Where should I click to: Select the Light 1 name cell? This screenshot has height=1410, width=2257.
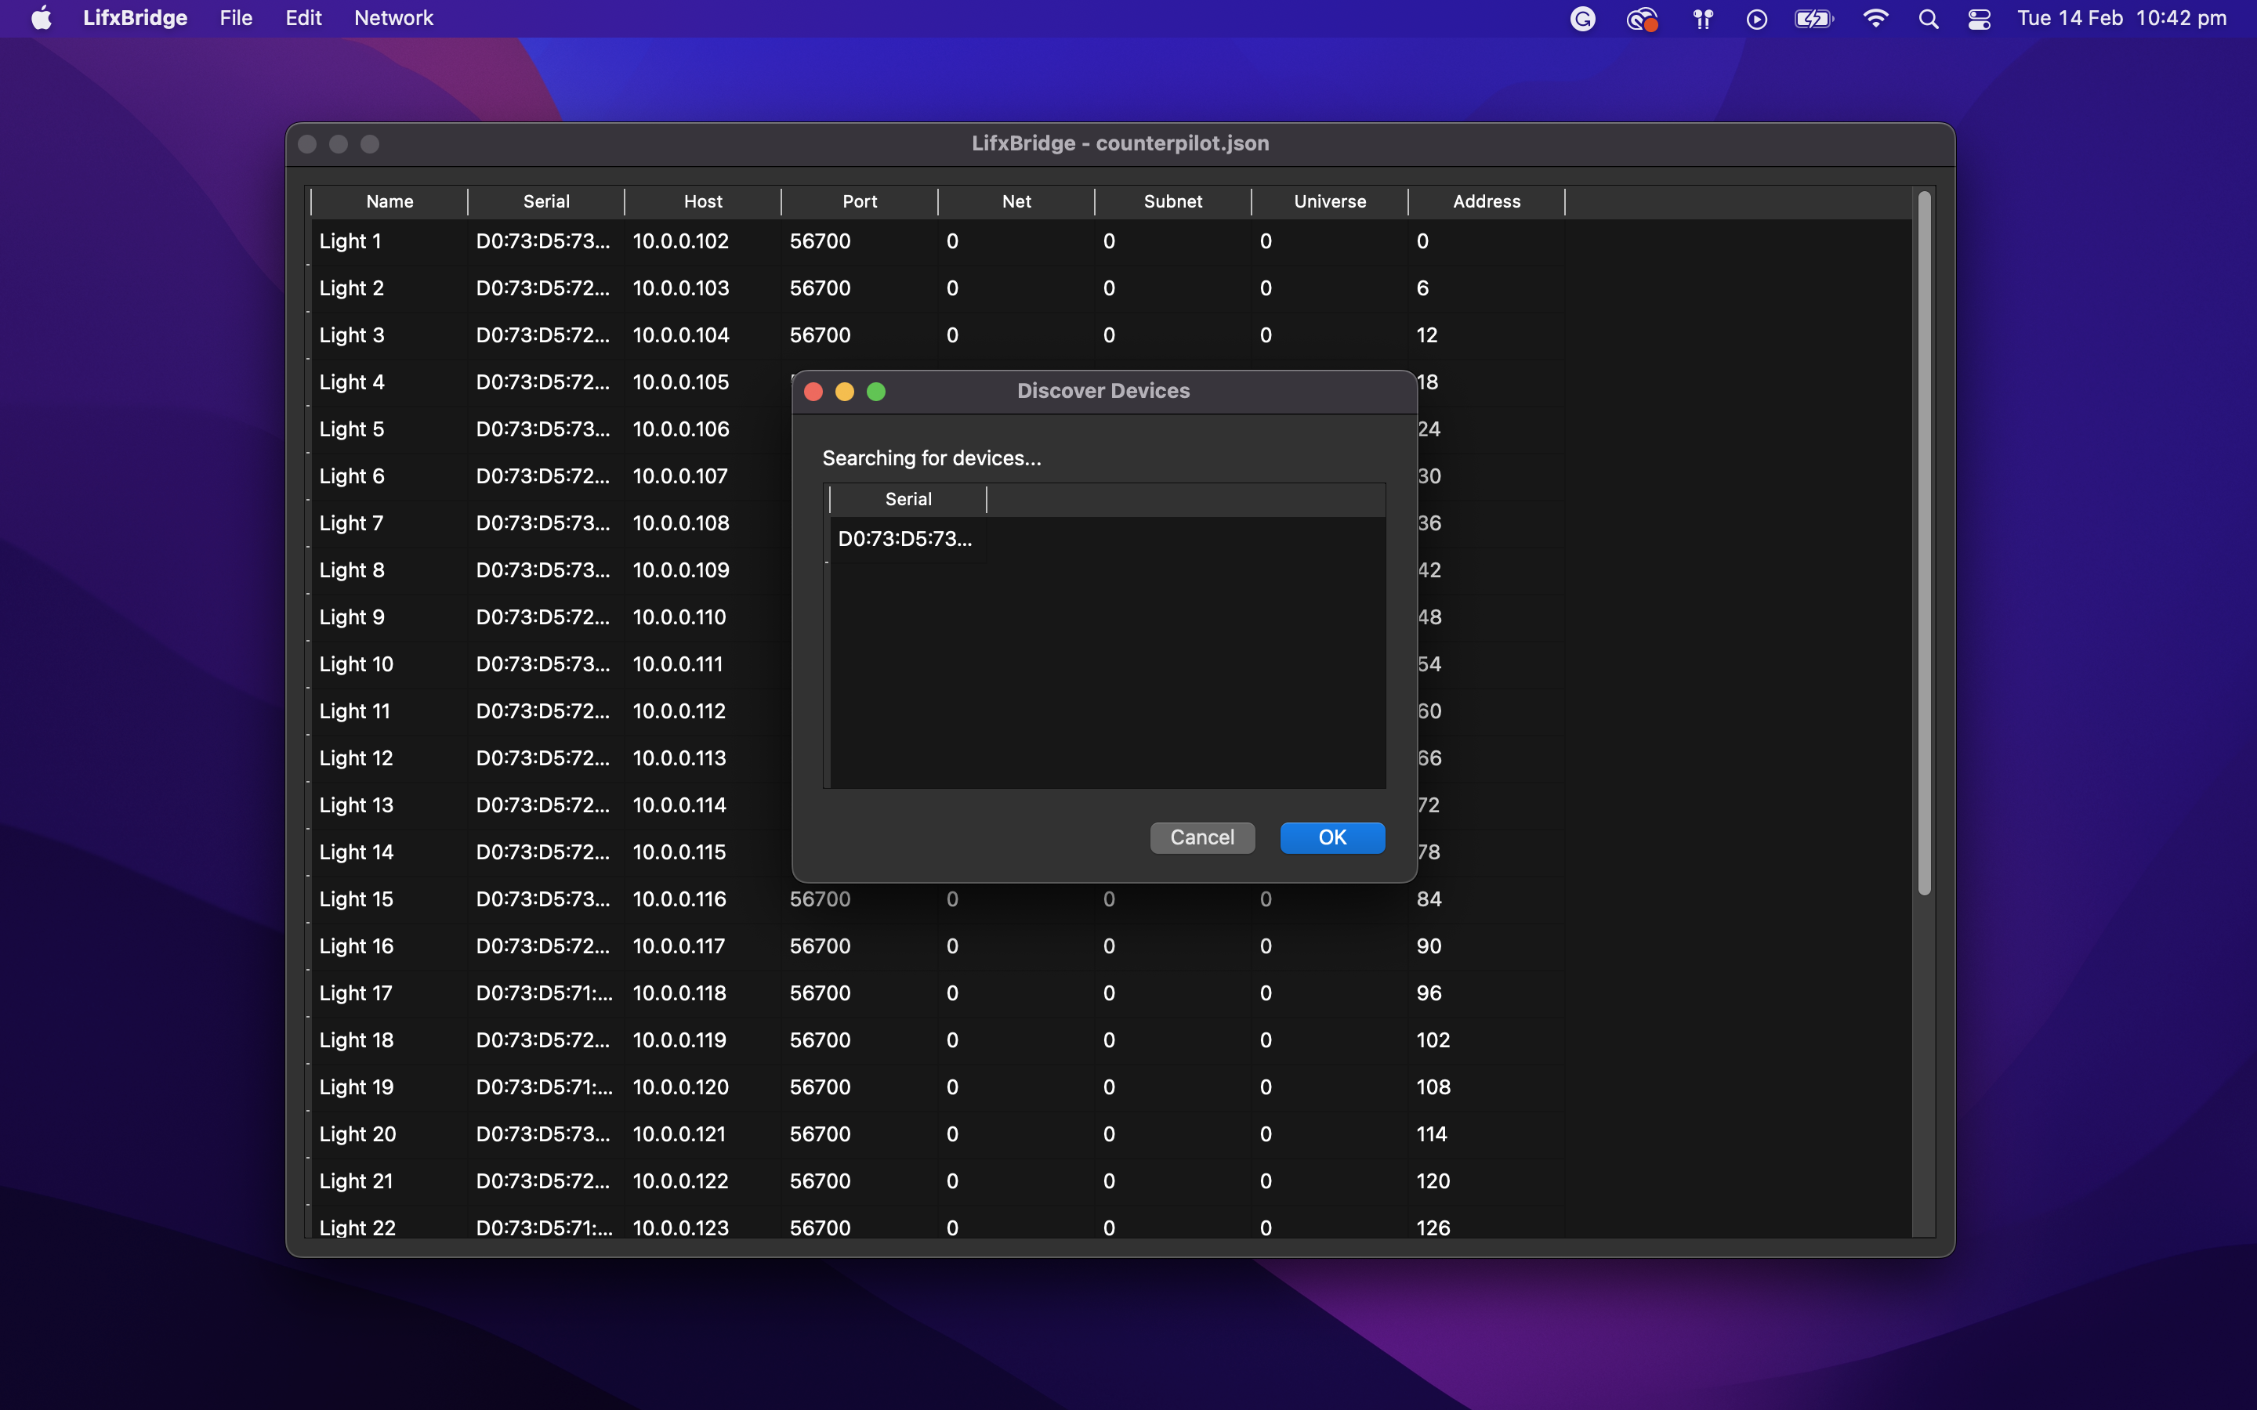(389, 241)
